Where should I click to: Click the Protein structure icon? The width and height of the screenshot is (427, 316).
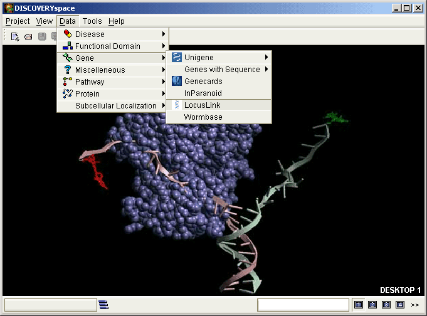click(68, 93)
